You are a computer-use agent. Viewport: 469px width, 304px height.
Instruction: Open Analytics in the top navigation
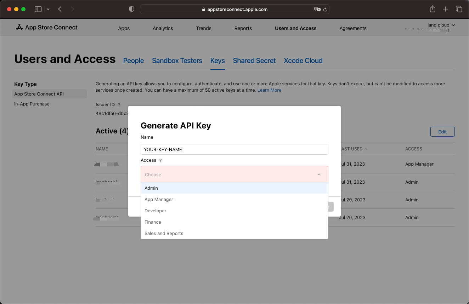tap(163, 28)
